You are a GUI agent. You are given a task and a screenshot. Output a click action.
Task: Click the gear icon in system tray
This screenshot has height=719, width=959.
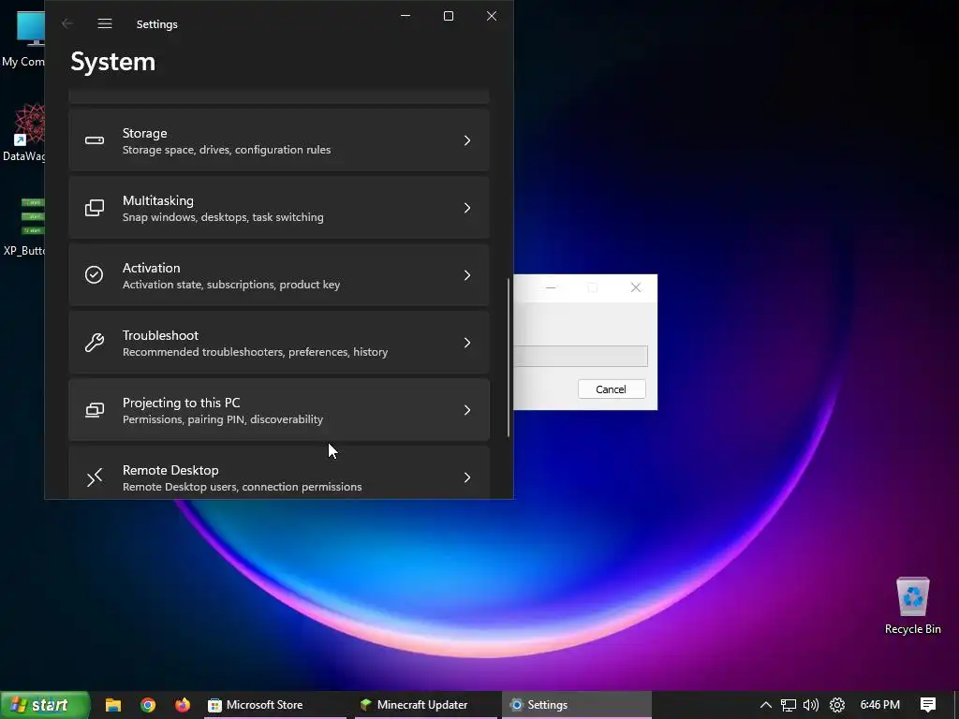point(836,705)
